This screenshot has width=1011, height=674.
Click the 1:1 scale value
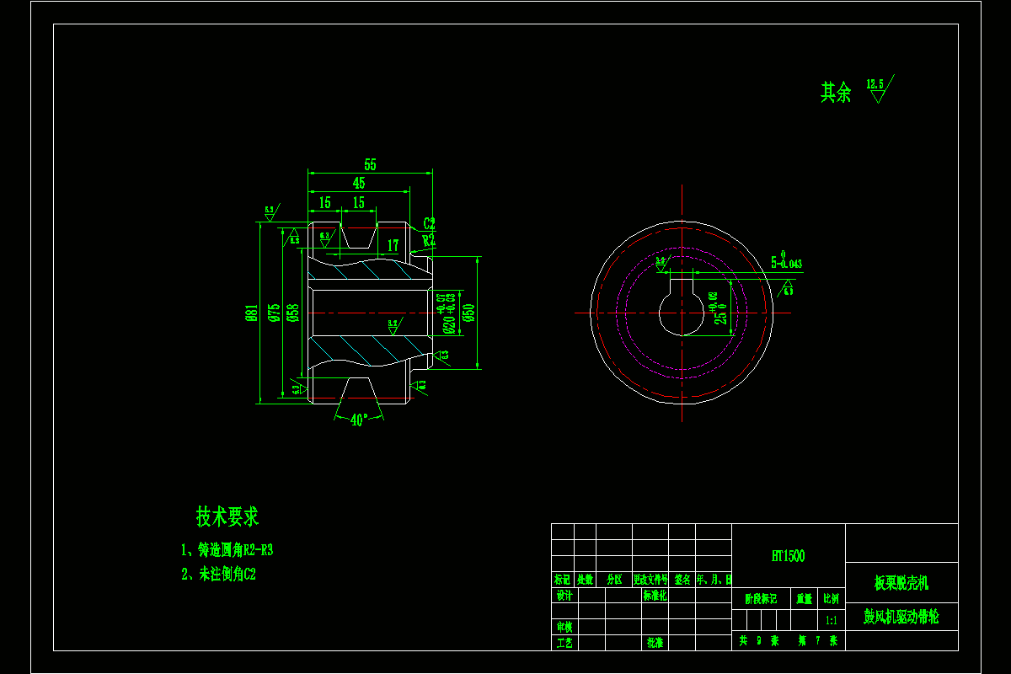(832, 619)
